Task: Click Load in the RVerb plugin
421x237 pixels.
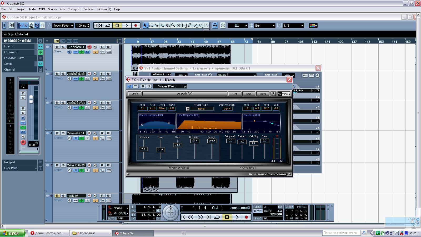Action: pyautogui.click(x=249, y=93)
